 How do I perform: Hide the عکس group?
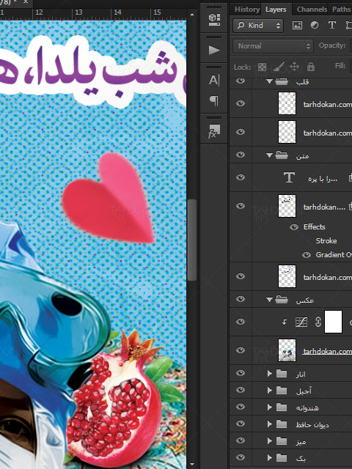[x=241, y=299]
